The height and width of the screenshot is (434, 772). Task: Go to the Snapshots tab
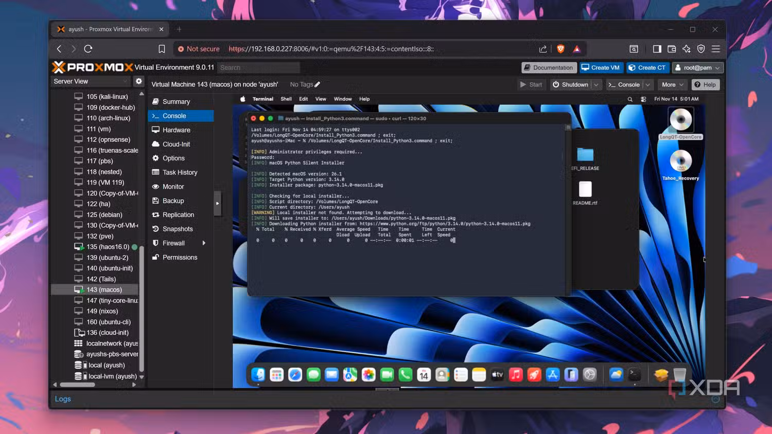tap(181, 229)
